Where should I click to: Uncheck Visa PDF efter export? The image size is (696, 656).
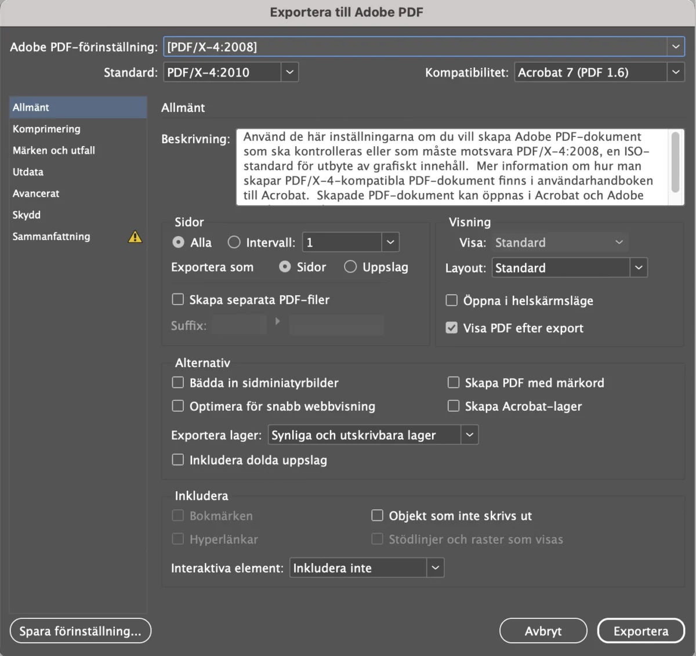(451, 328)
